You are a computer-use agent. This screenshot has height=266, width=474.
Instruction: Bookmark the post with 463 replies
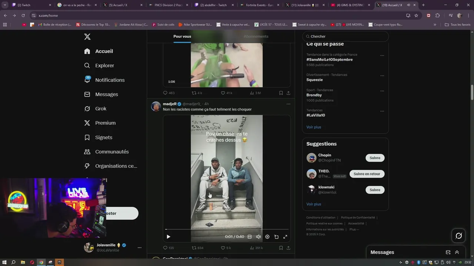pyautogui.click(x=281, y=93)
